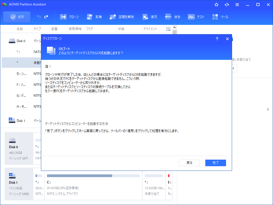Click the 戻る (Back) button

click(189, 163)
